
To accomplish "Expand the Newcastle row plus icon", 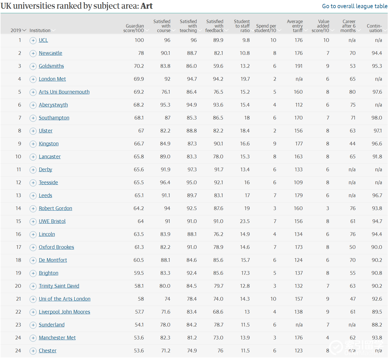I will coord(33,53).
